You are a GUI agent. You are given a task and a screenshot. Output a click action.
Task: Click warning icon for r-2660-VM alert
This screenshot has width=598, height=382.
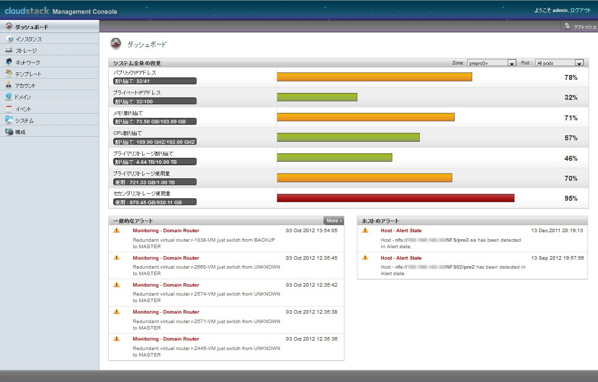point(117,258)
